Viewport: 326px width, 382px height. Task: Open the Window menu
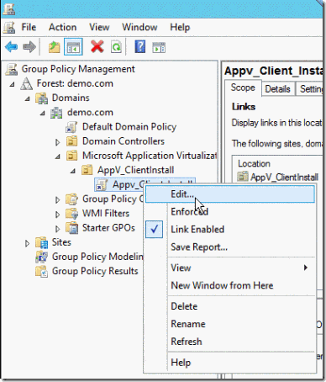139,27
